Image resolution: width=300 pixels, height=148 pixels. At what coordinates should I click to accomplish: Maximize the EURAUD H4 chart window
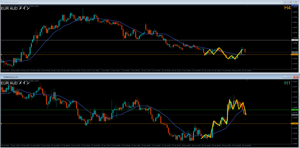point(290,2)
